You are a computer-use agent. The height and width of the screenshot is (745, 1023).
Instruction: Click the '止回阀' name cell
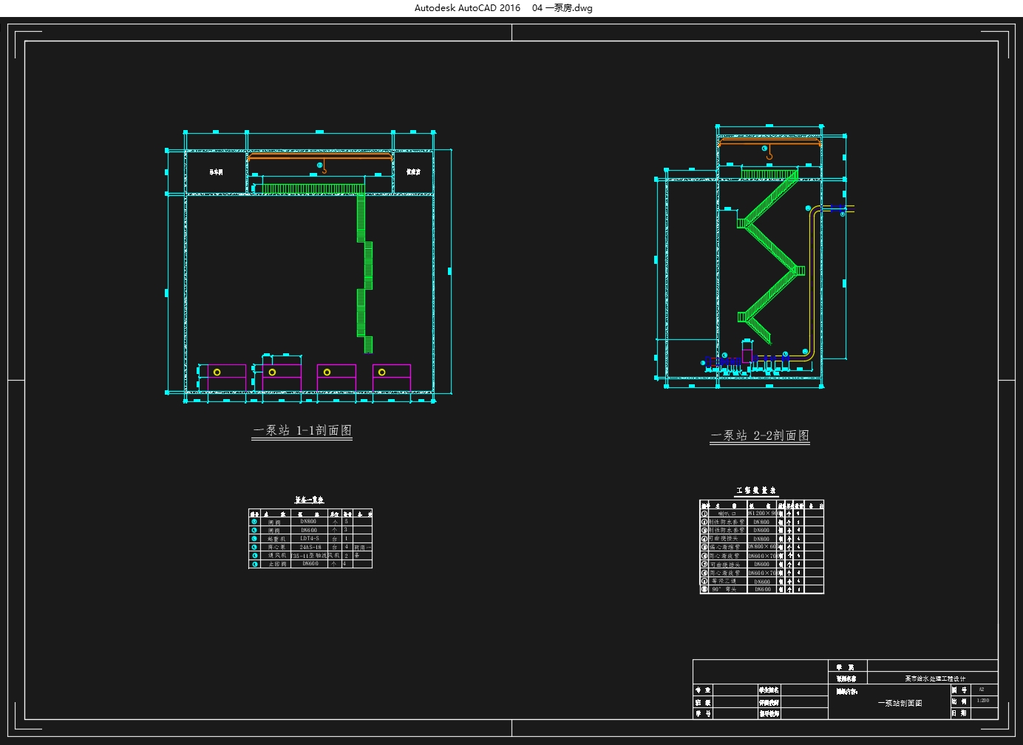coord(278,564)
